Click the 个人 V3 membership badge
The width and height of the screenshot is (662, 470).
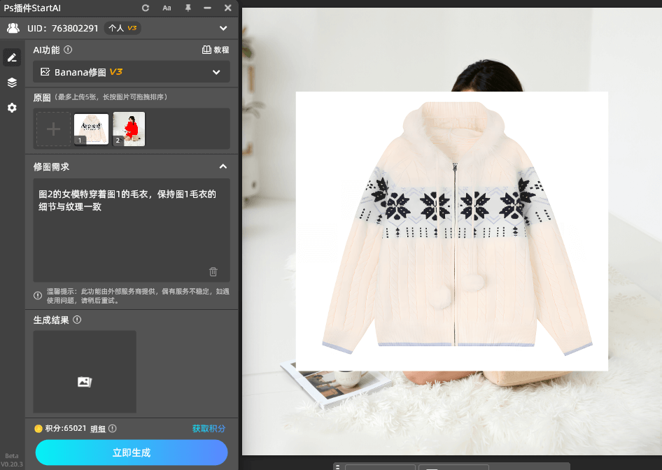[122, 28]
